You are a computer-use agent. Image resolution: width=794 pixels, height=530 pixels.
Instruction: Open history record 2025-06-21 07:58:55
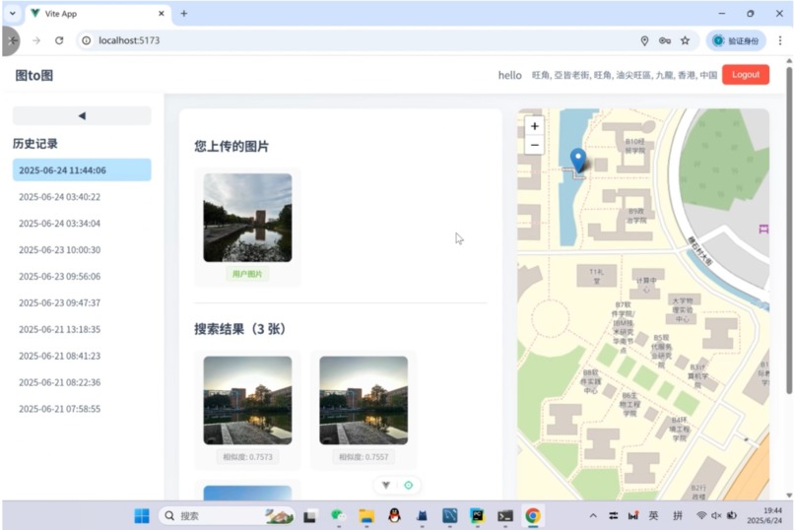tap(82, 409)
